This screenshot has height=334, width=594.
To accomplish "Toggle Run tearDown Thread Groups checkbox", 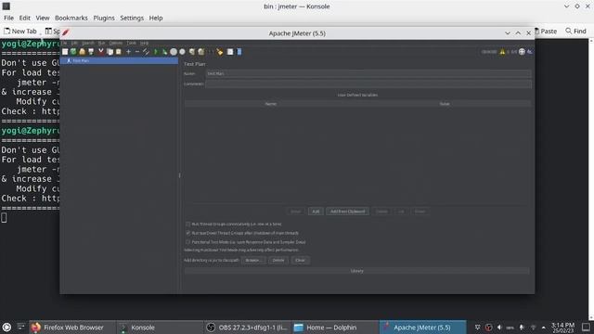I will [187, 233].
